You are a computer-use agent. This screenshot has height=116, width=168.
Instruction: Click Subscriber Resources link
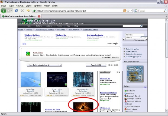(134, 54)
